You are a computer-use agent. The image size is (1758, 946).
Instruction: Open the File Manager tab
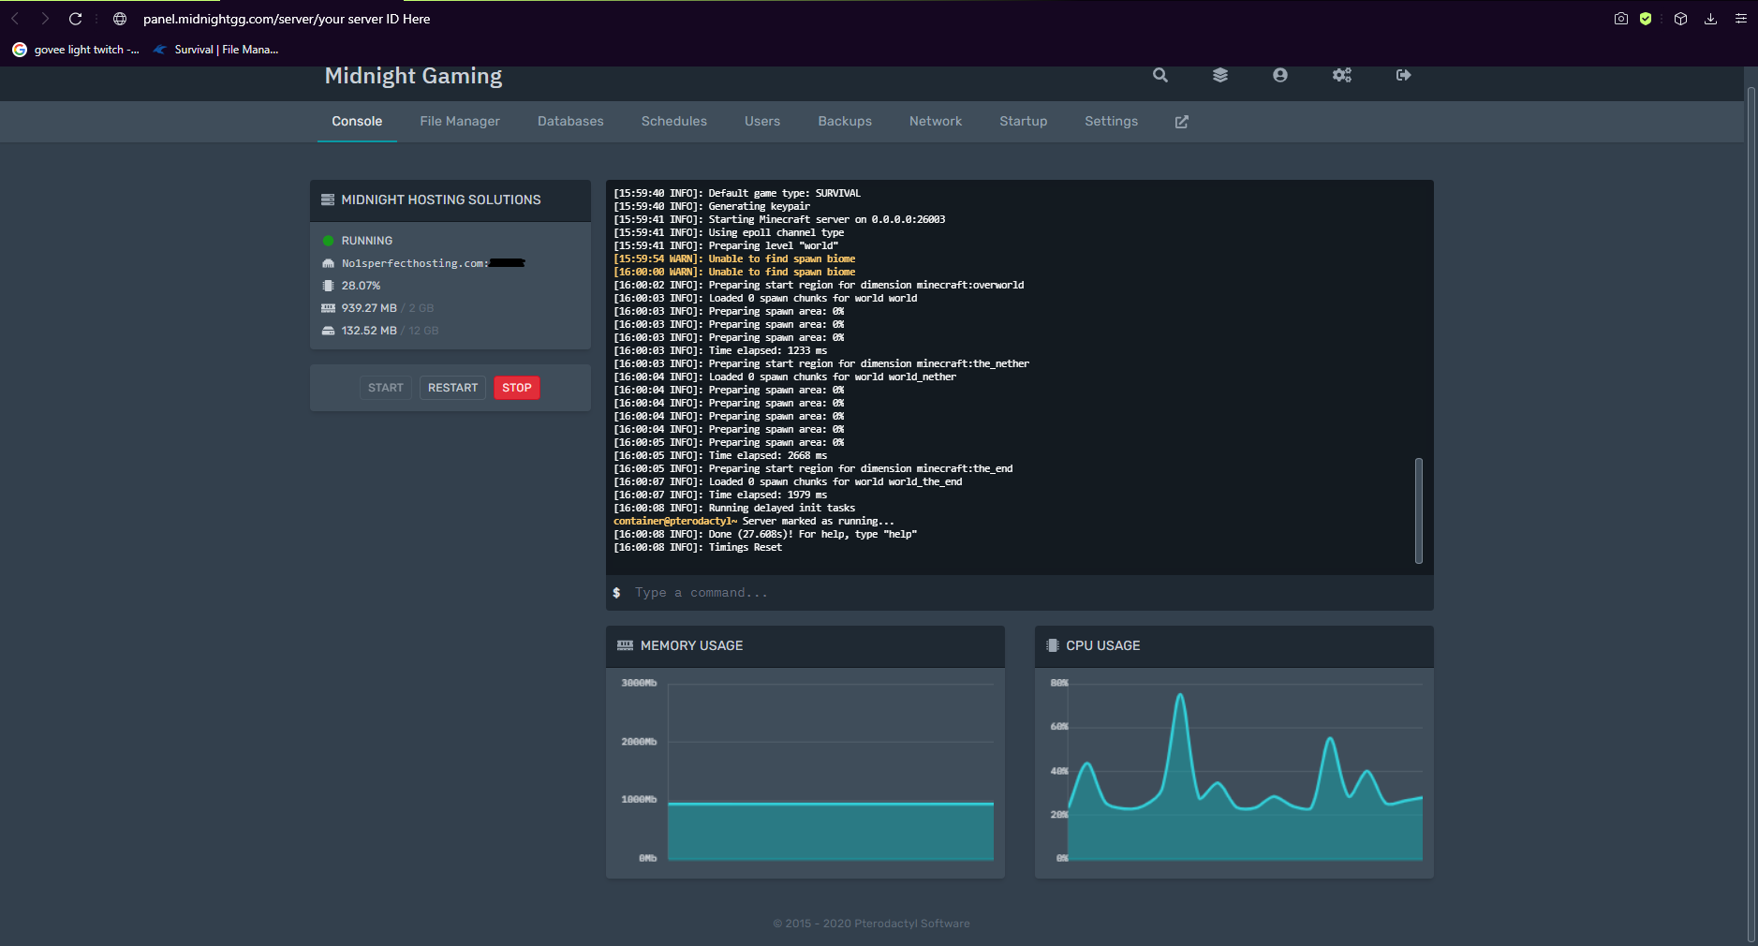tap(460, 122)
